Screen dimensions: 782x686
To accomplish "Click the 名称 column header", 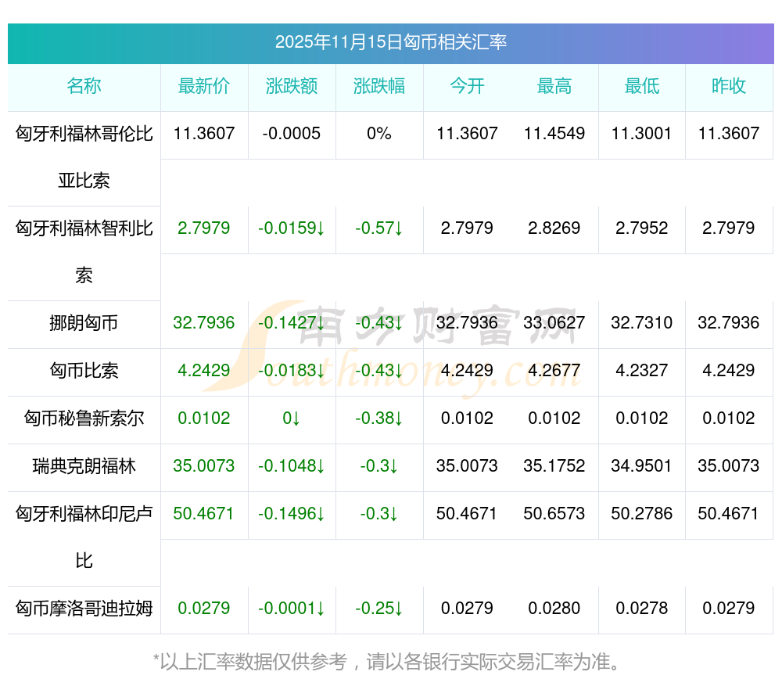I will pyautogui.click(x=84, y=87).
